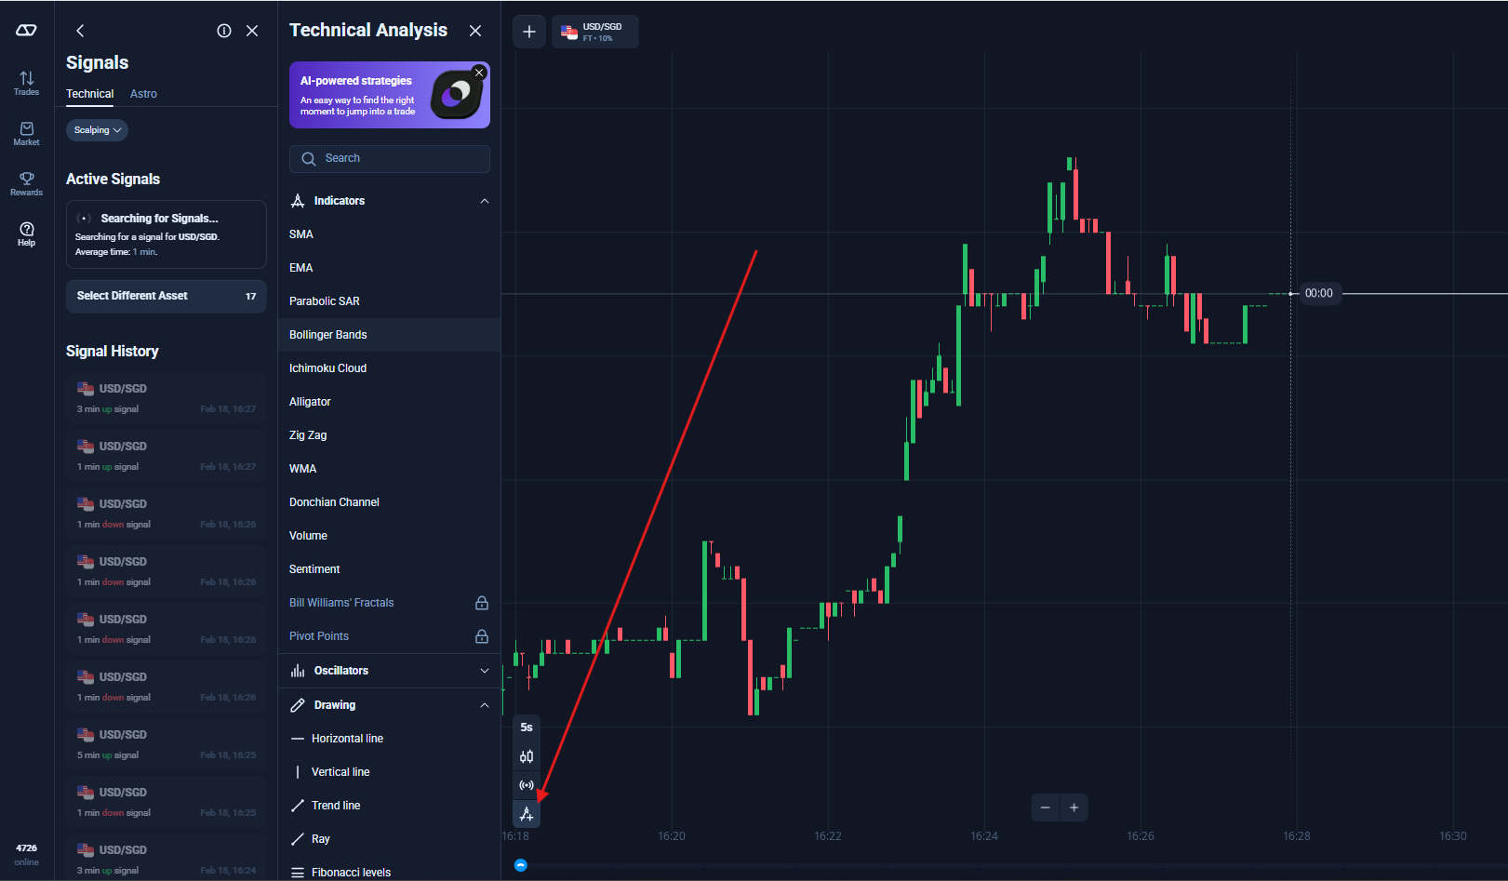The height and width of the screenshot is (881, 1508).
Task: Add the Donchian Channel indicator
Action: [389, 502]
